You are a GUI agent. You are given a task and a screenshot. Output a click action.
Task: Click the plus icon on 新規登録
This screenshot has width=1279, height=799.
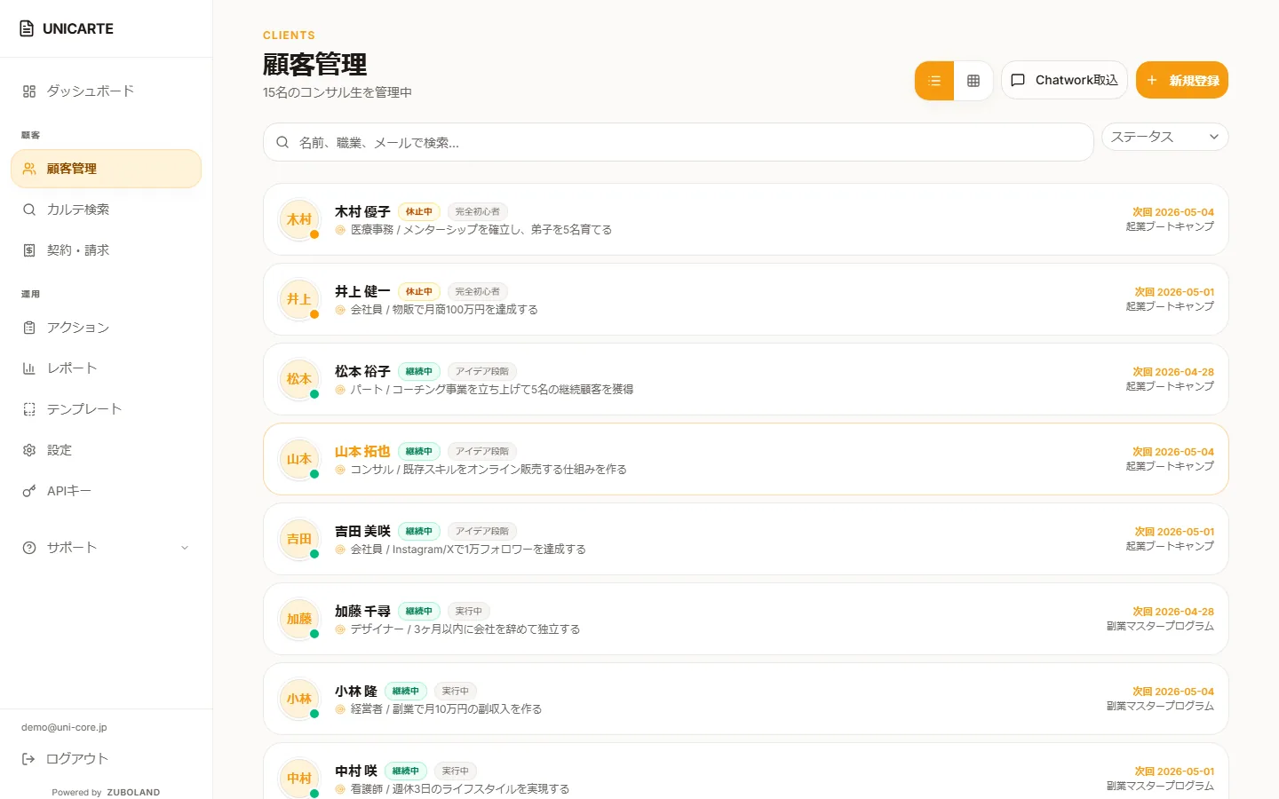[x=1152, y=80]
